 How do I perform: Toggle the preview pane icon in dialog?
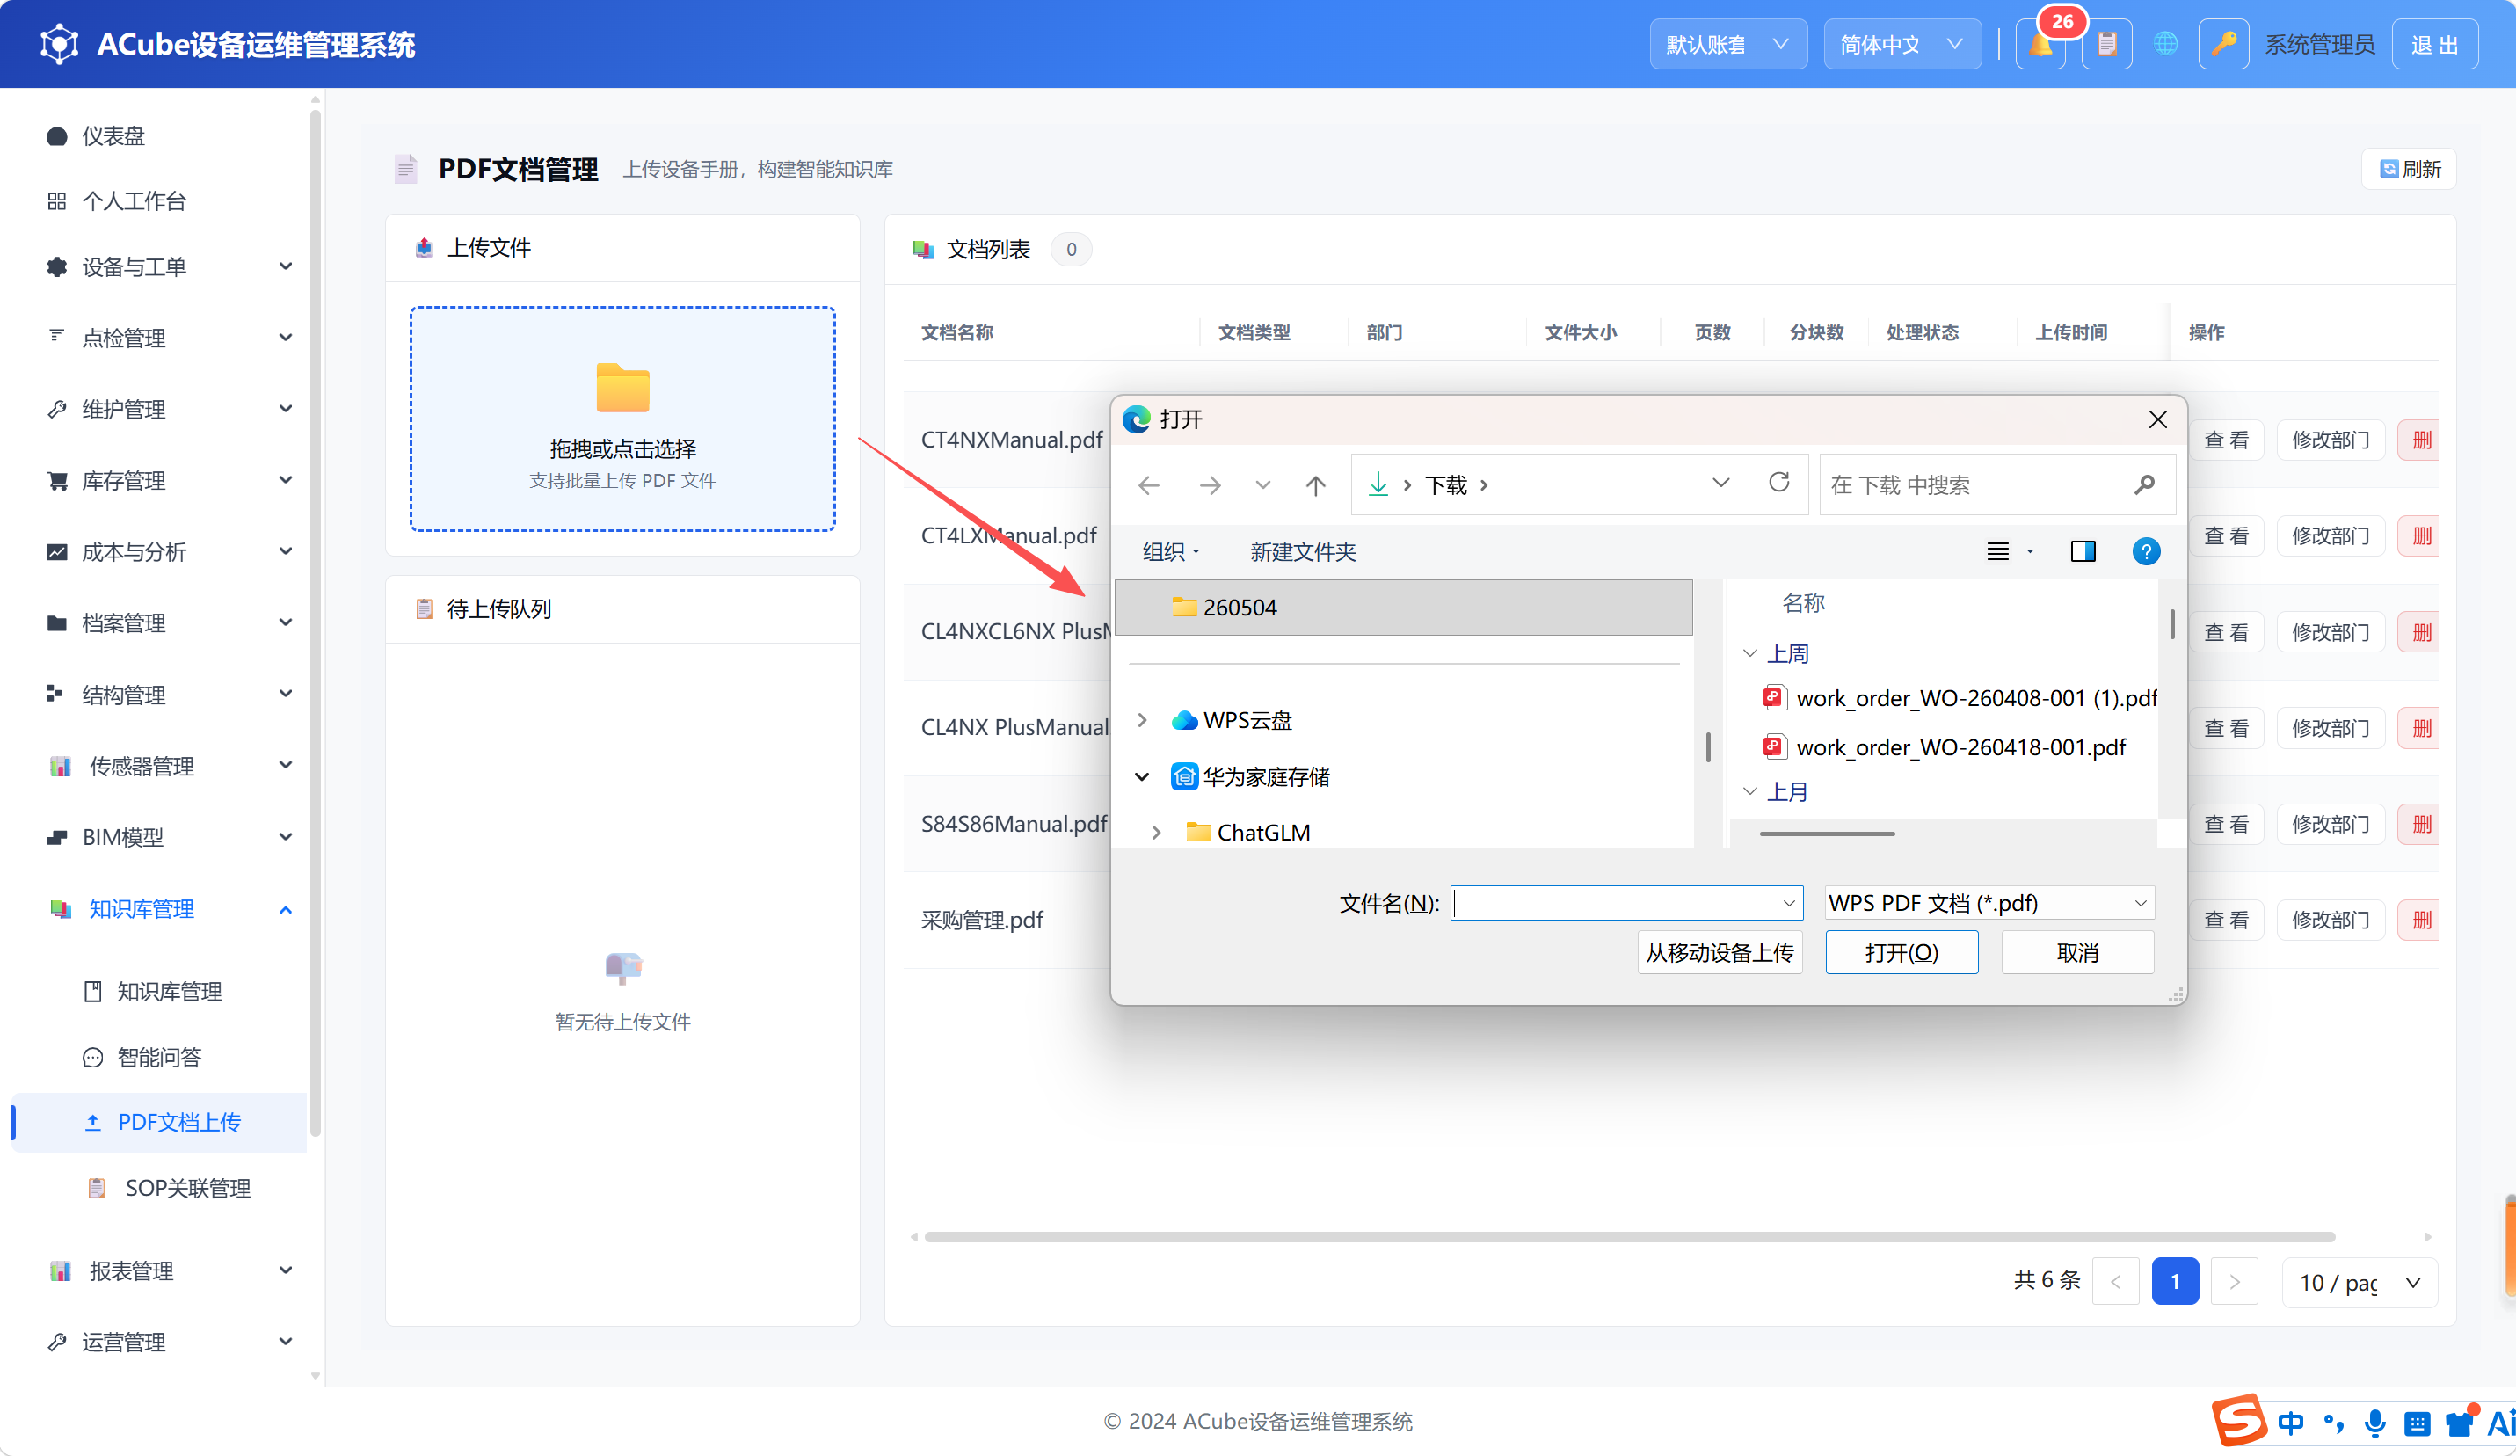[2083, 551]
